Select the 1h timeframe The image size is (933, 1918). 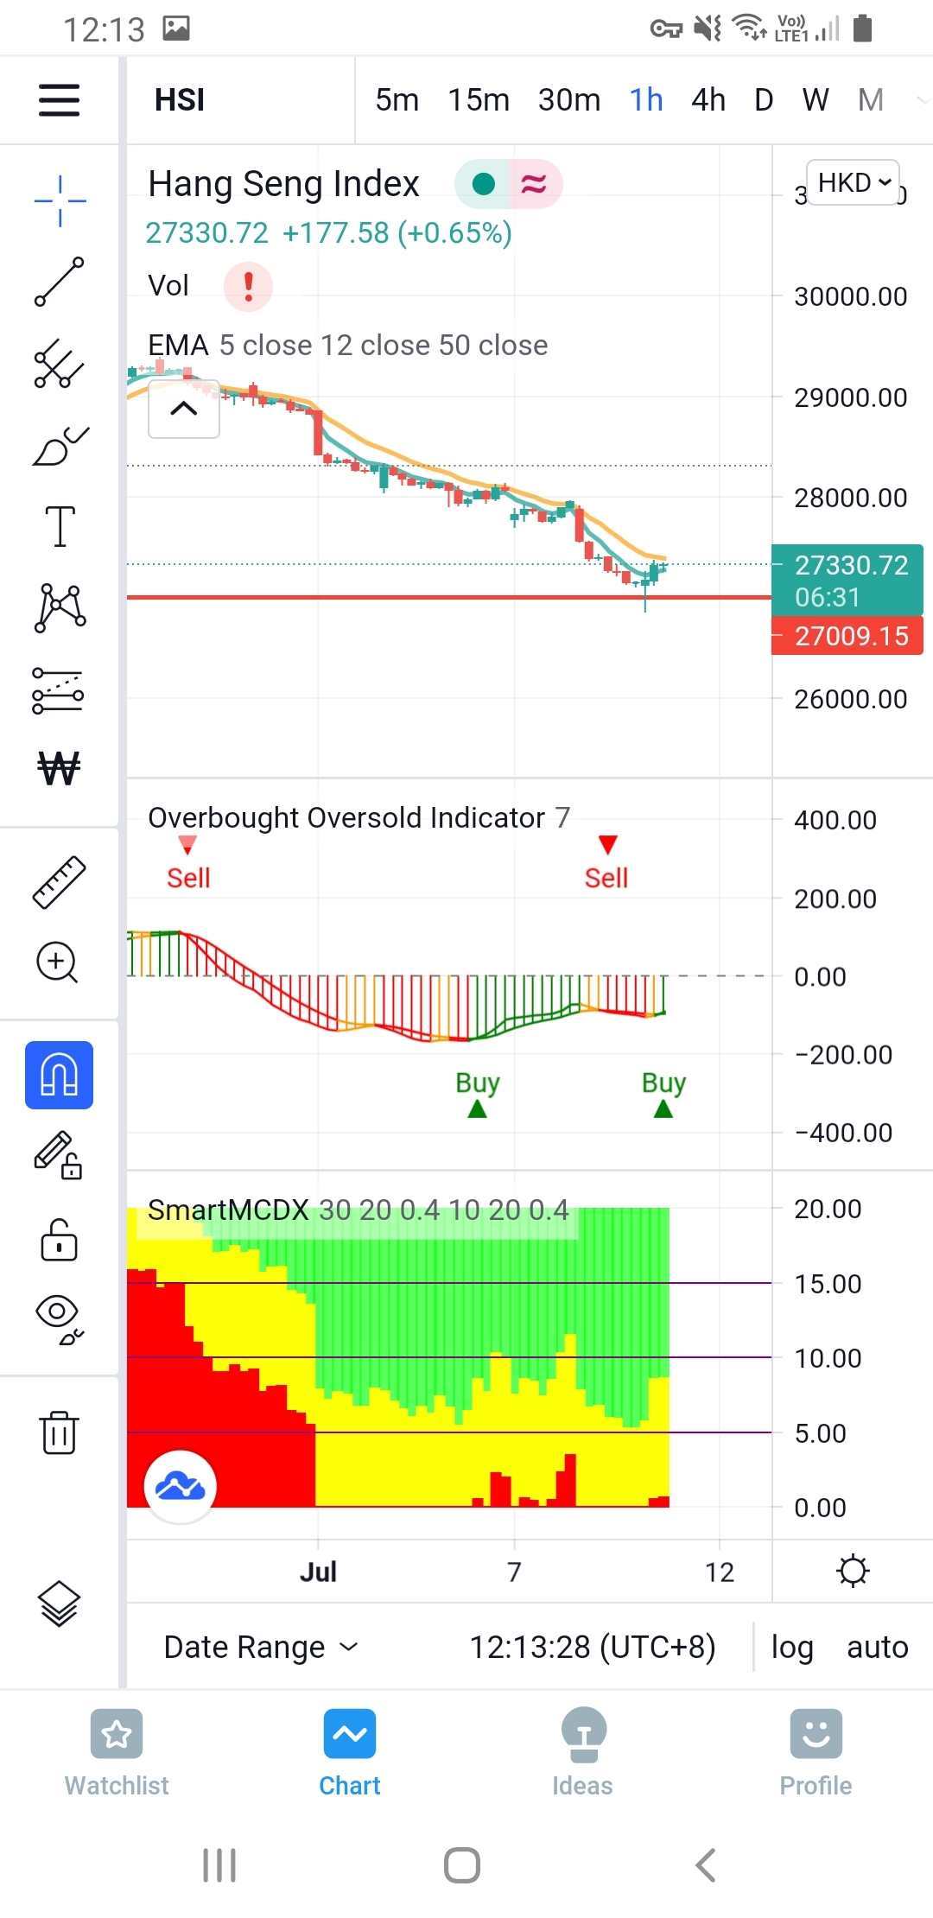(x=646, y=100)
